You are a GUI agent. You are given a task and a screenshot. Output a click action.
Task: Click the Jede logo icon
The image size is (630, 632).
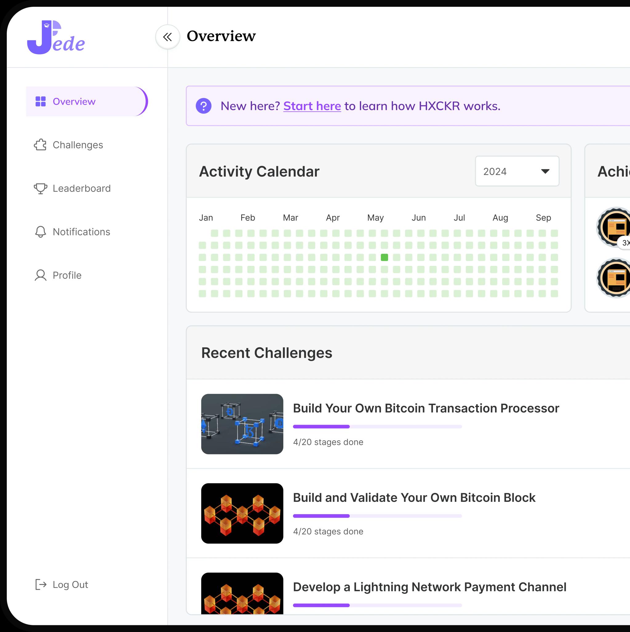coord(58,36)
